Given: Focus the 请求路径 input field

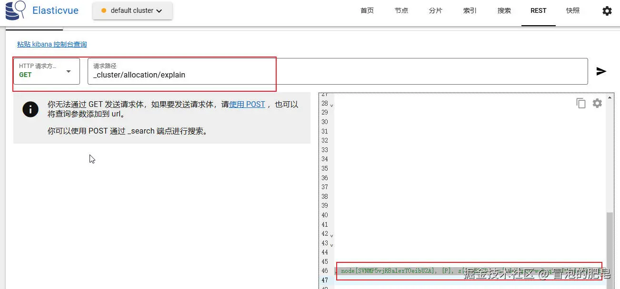Looking at the screenshot, I should [x=338, y=71].
